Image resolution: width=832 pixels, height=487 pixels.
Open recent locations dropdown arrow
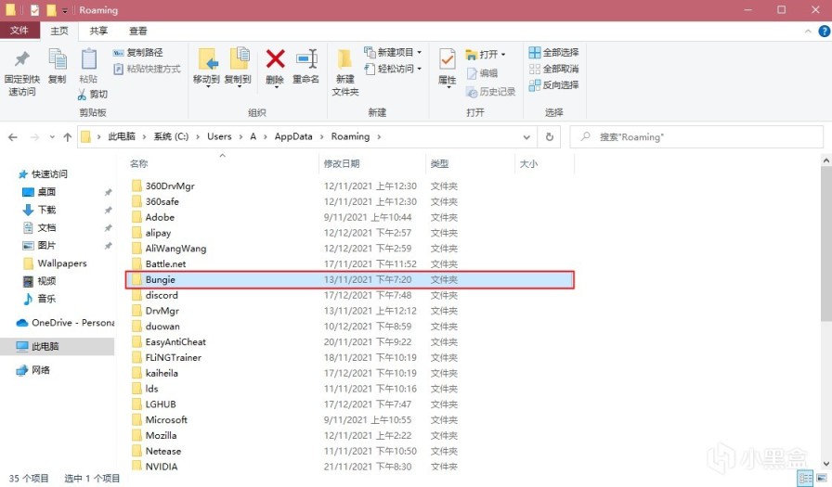point(52,137)
